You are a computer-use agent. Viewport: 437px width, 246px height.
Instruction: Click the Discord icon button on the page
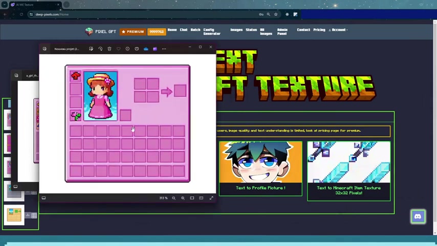click(x=418, y=216)
